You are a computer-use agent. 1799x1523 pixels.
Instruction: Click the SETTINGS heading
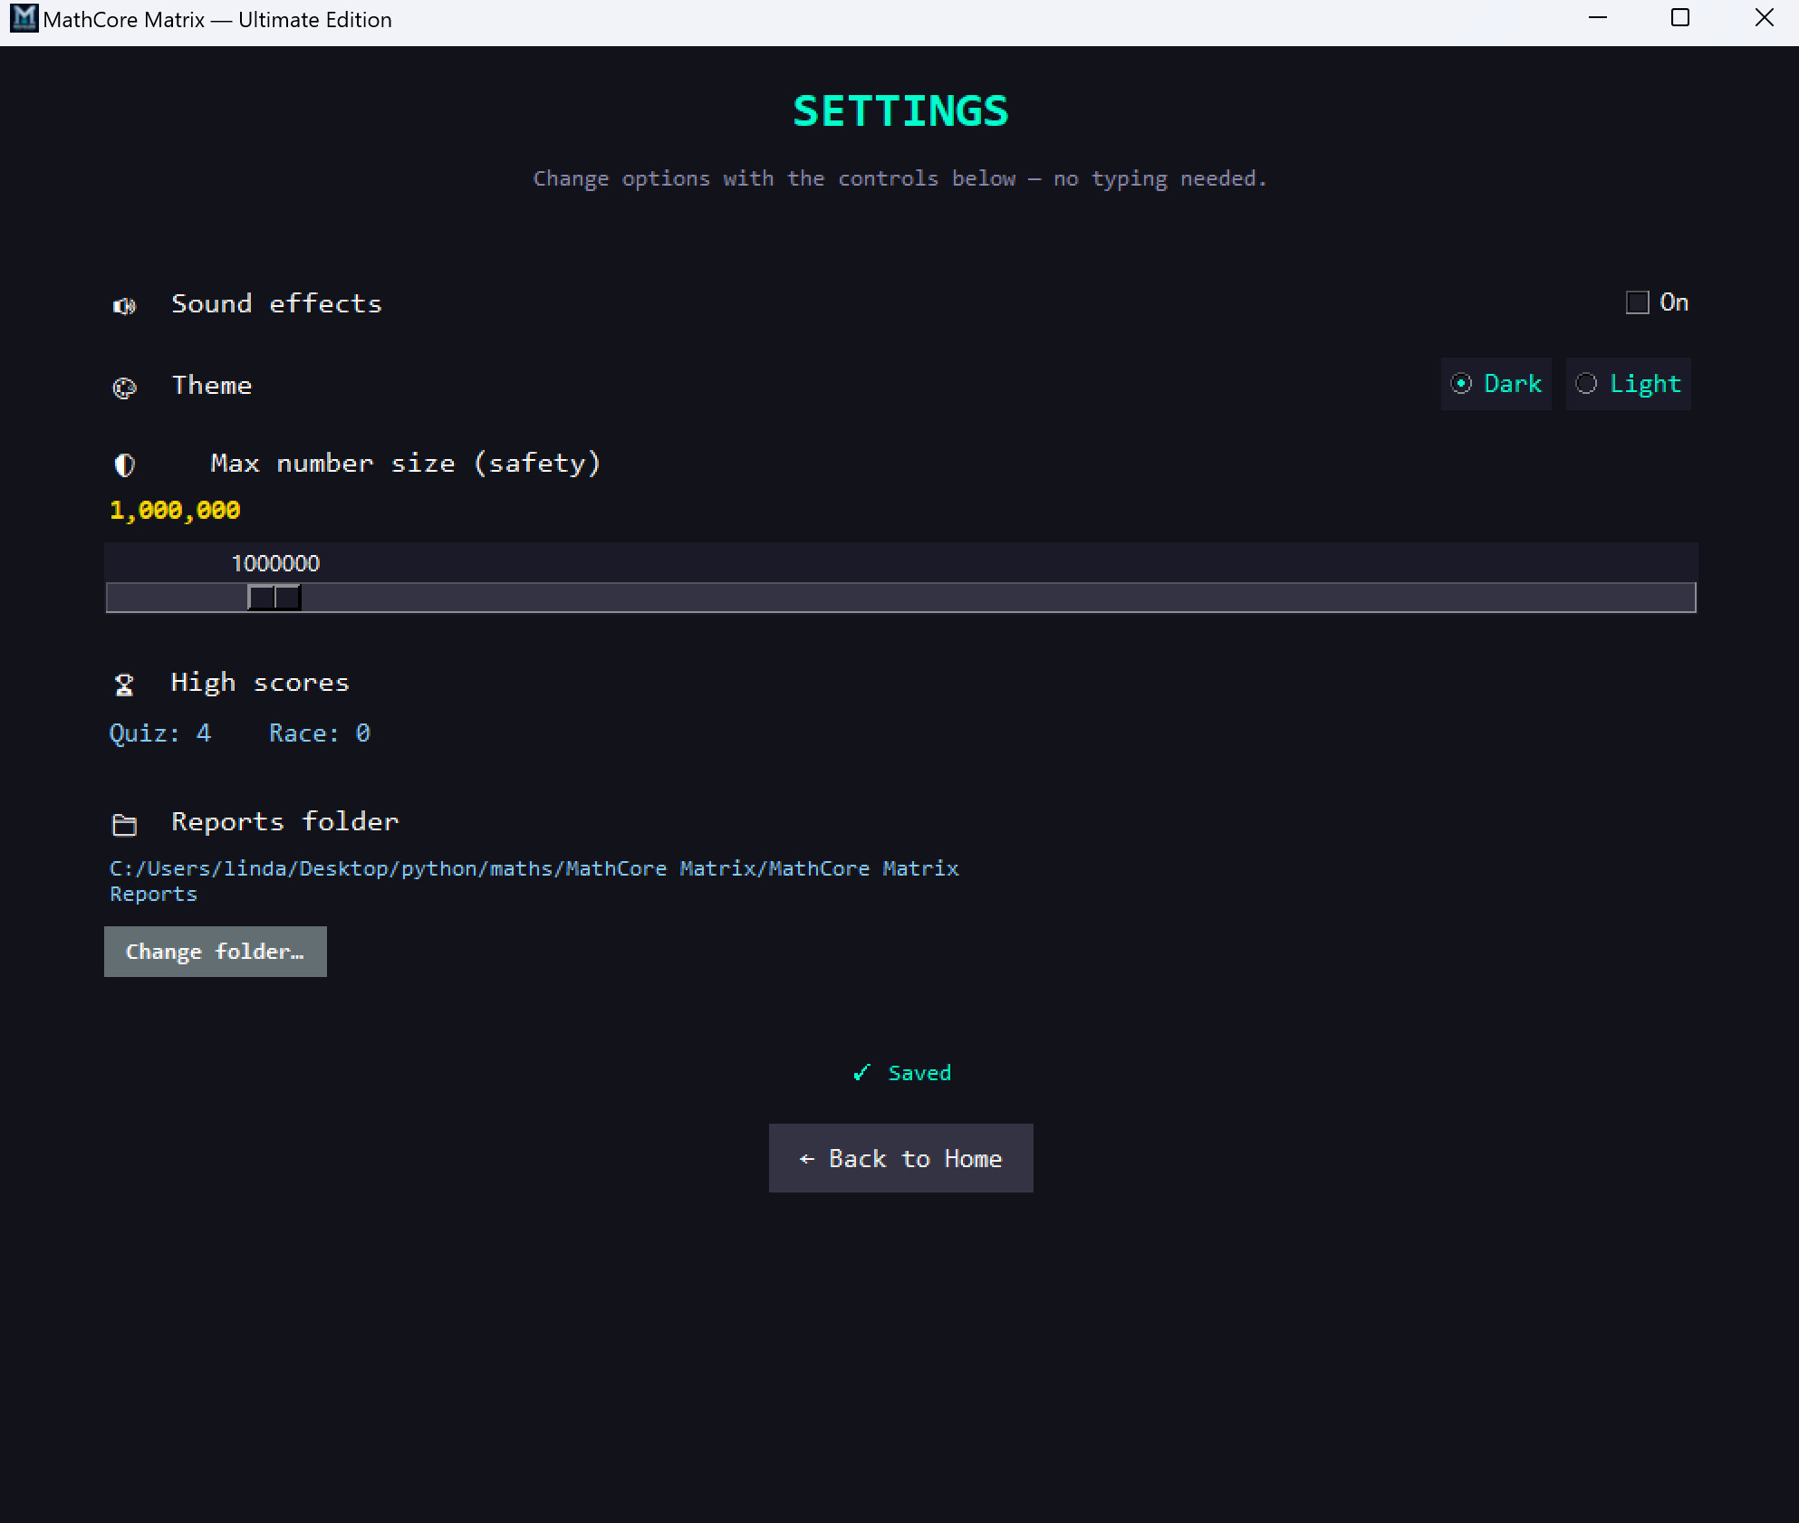coord(900,111)
